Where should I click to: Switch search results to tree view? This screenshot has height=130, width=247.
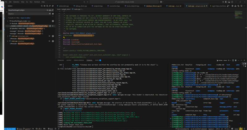tap(50, 6)
